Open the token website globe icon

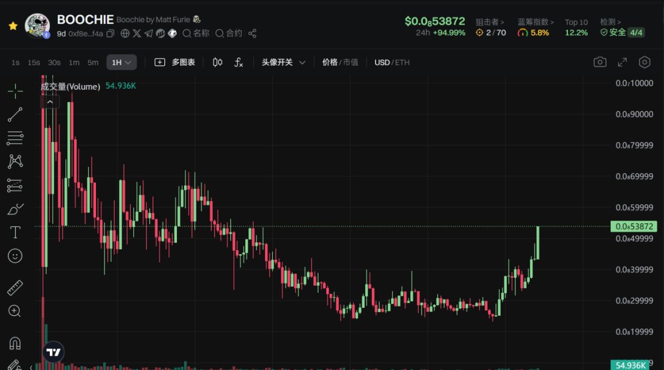click(x=125, y=34)
